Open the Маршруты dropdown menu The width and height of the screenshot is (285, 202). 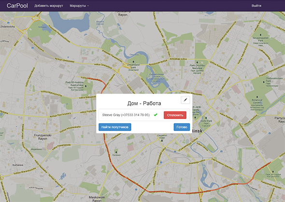[79, 6]
